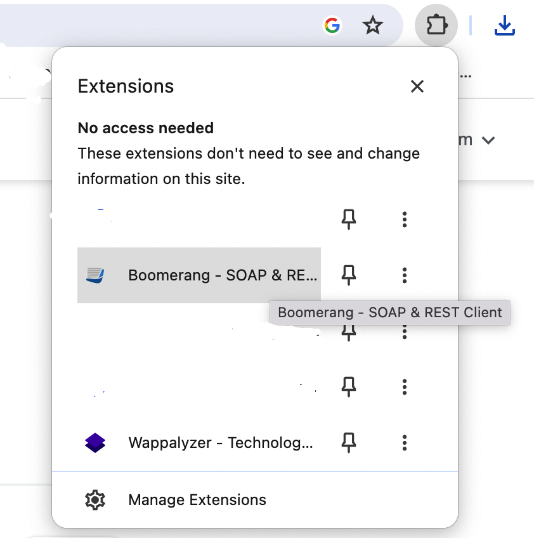Click the three-dot menu partially behind the tooltip
This screenshot has width=534, height=538.
[405, 332]
